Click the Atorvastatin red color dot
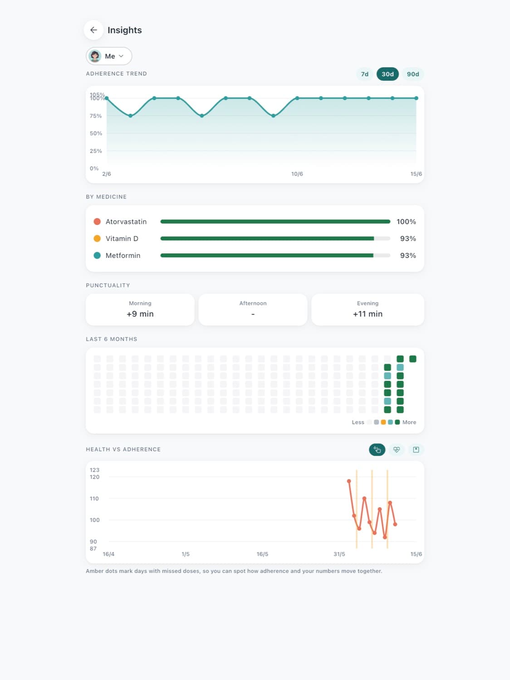Image resolution: width=510 pixels, height=680 pixels. click(x=97, y=222)
